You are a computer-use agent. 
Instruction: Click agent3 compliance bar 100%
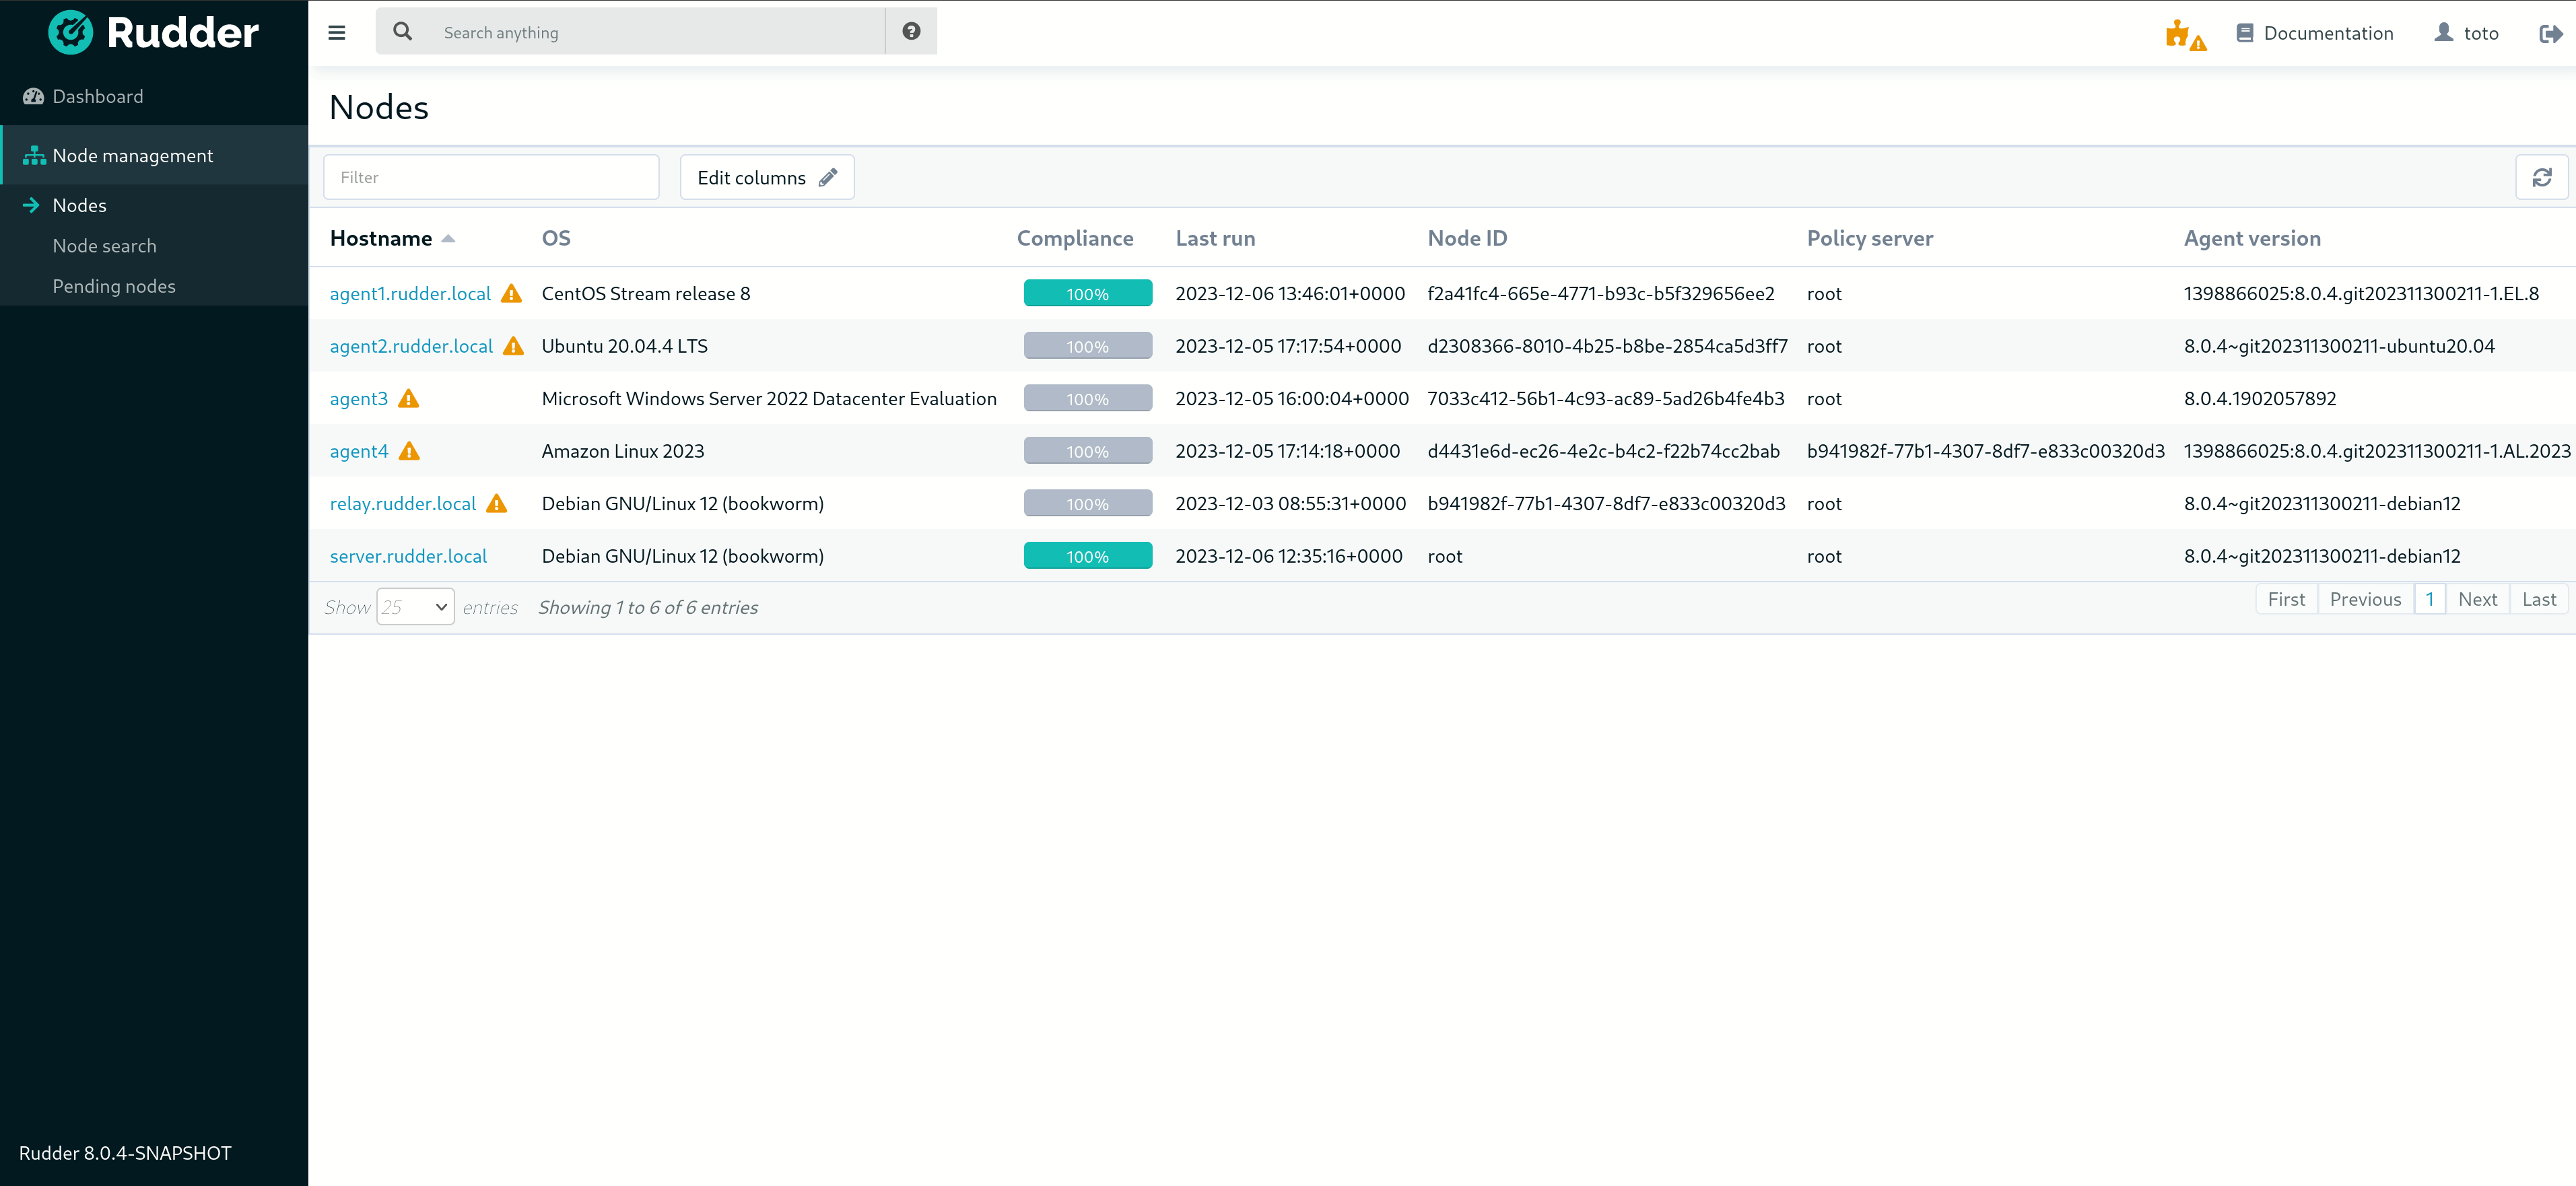click(x=1088, y=399)
